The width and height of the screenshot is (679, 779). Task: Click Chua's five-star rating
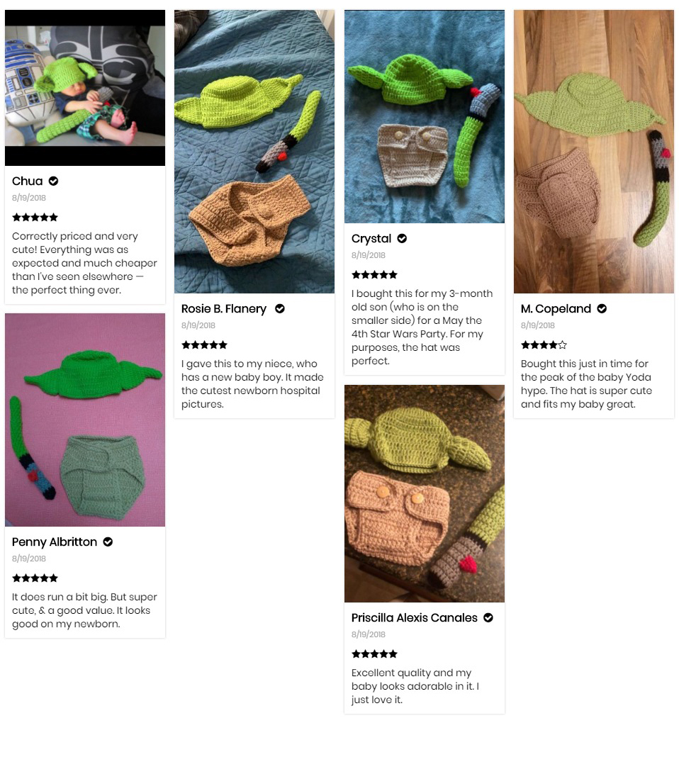click(35, 217)
